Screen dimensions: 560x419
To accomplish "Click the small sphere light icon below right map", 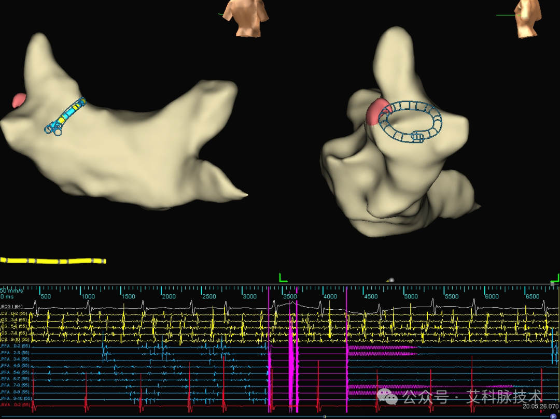I will 391,280.
